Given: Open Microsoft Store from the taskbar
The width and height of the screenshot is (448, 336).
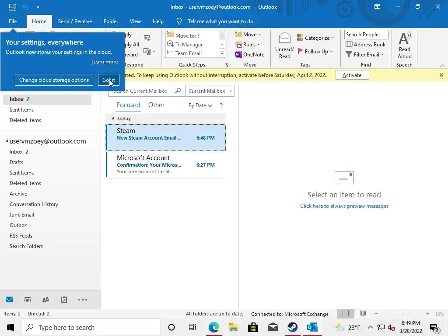Looking at the screenshot, I should [253, 327].
